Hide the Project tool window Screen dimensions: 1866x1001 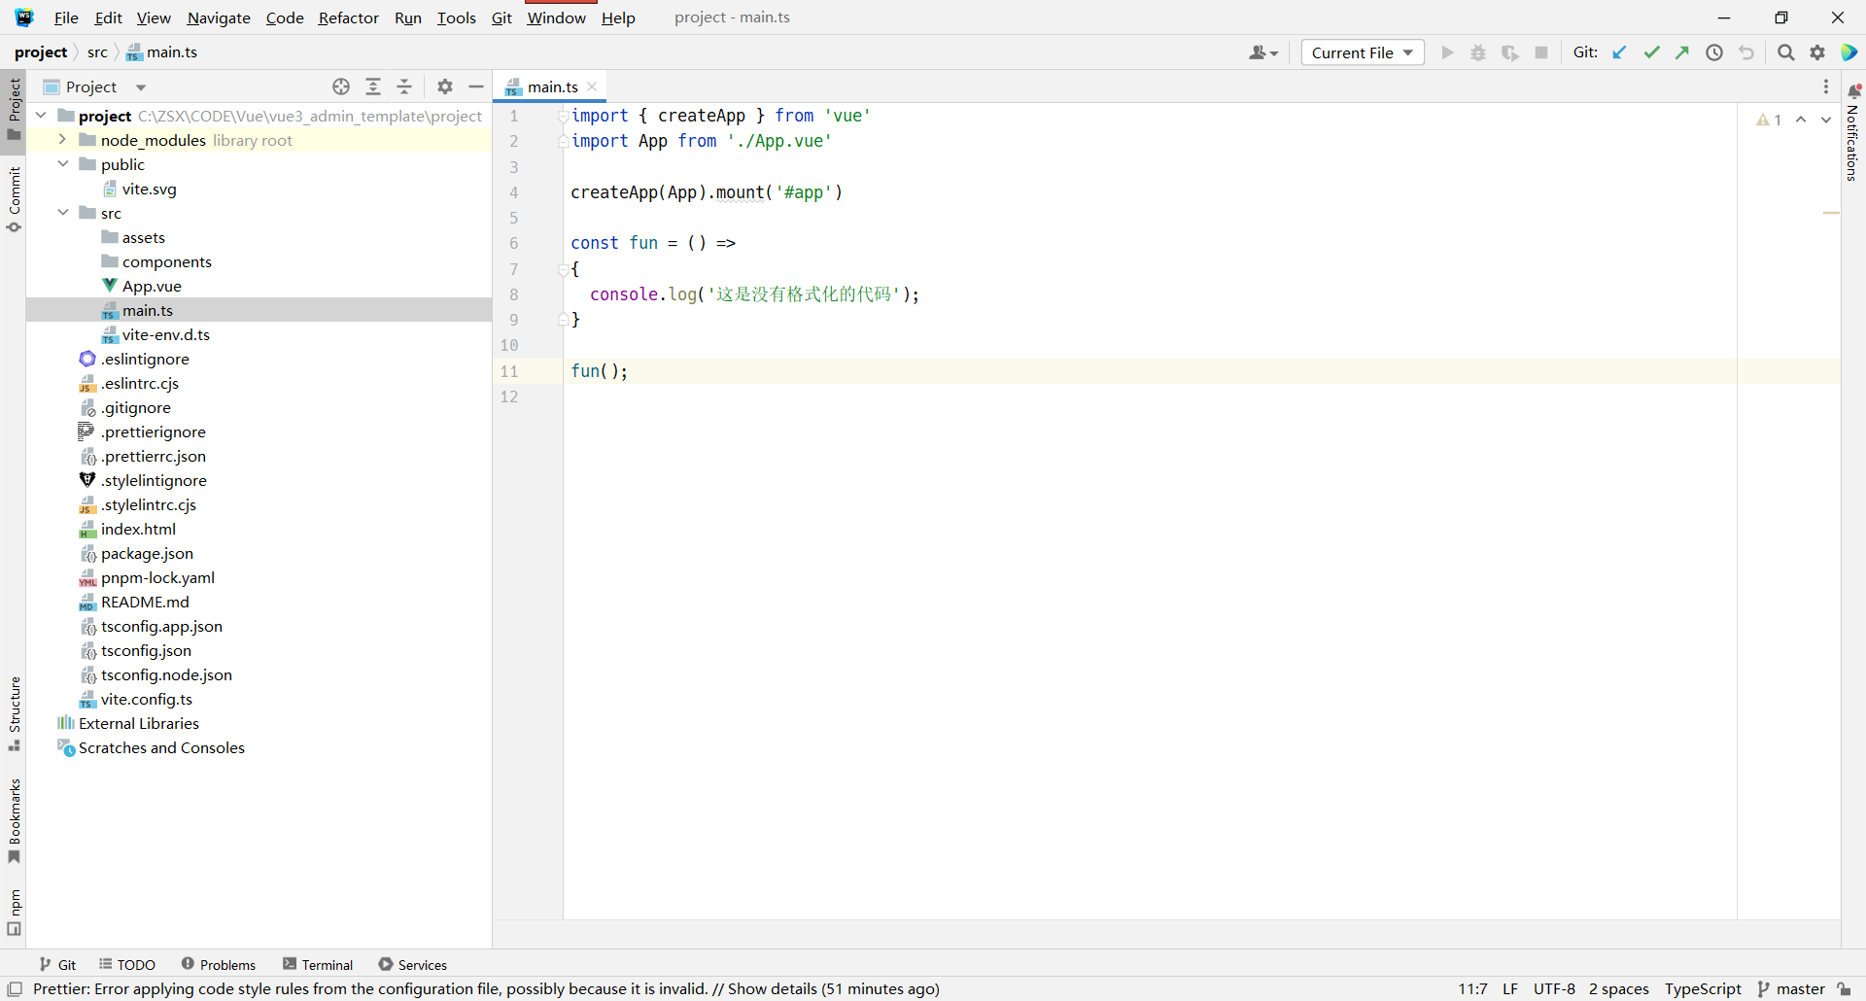click(x=476, y=86)
